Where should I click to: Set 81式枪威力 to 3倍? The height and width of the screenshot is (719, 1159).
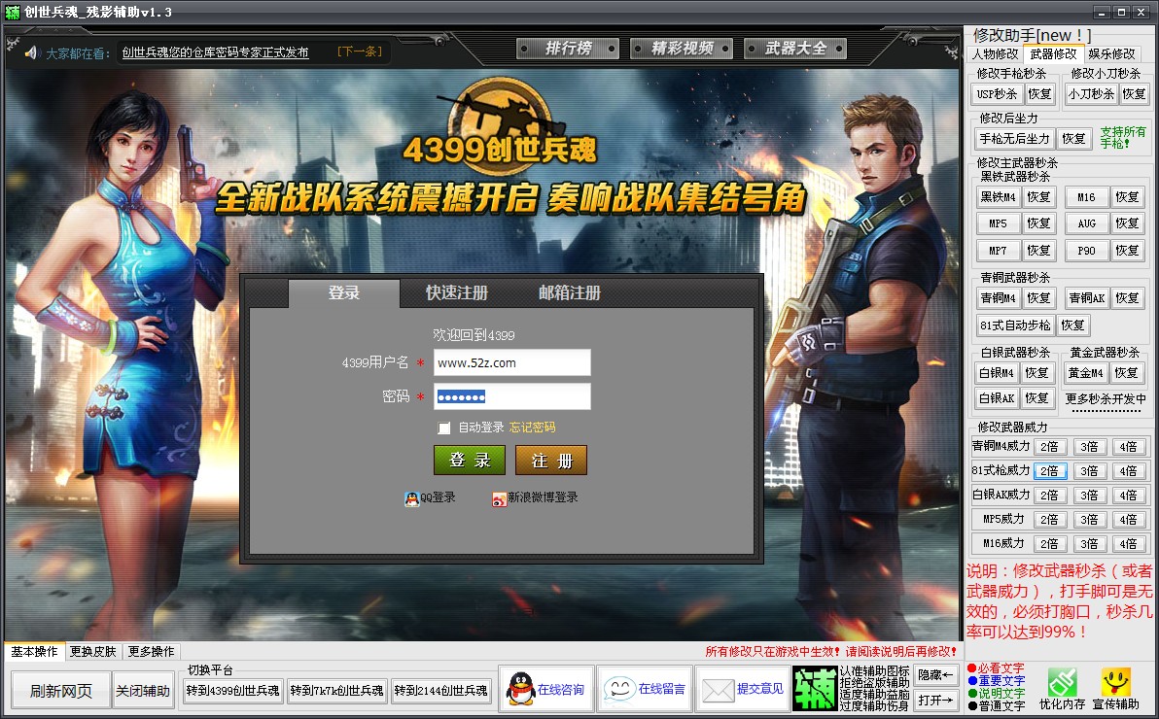coord(1089,470)
